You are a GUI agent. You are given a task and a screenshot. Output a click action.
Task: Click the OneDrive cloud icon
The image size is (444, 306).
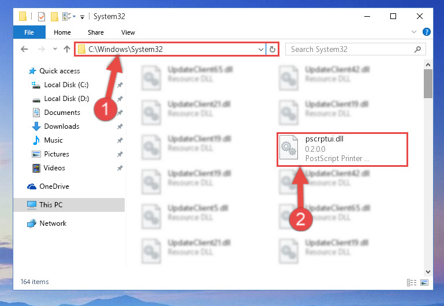(32, 186)
